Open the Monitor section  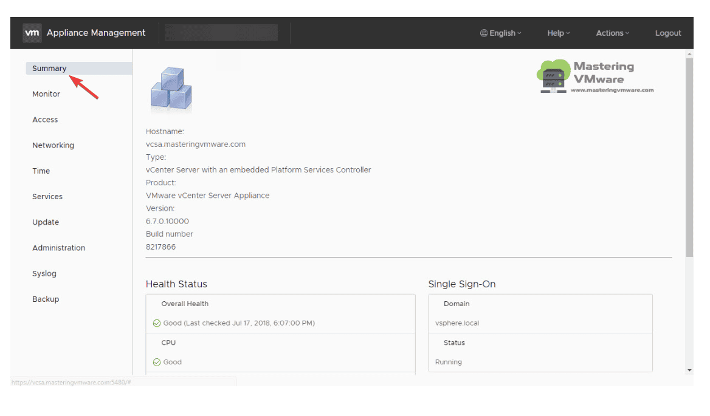coord(46,94)
